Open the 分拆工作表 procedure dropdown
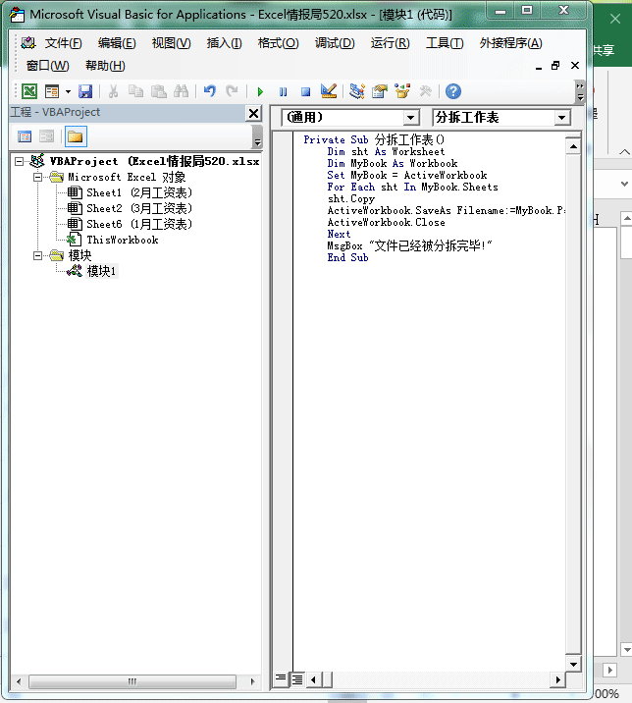632x703 pixels. [561, 118]
